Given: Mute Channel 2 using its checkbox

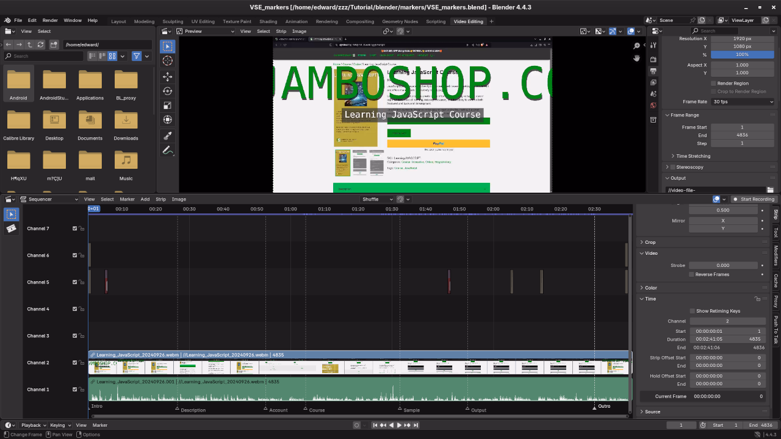Looking at the screenshot, I should pyautogui.click(x=75, y=363).
